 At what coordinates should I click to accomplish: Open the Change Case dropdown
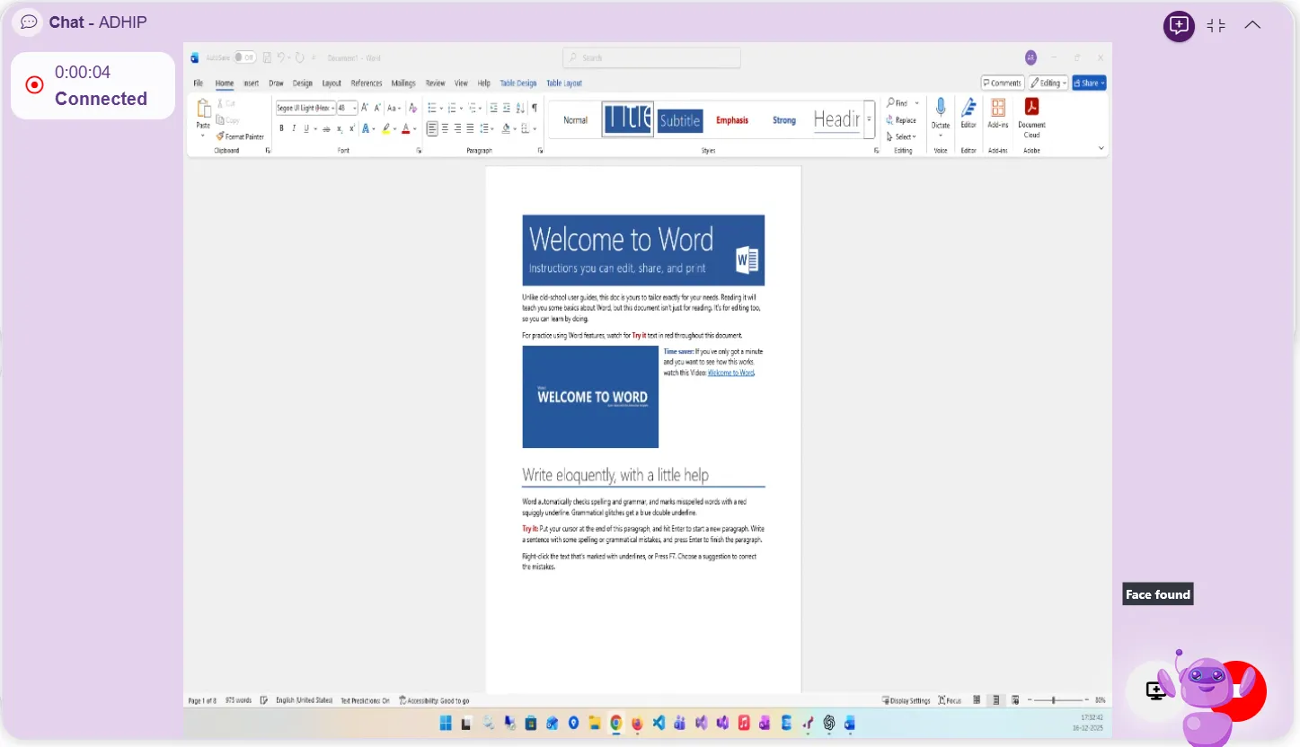[394, 108]
